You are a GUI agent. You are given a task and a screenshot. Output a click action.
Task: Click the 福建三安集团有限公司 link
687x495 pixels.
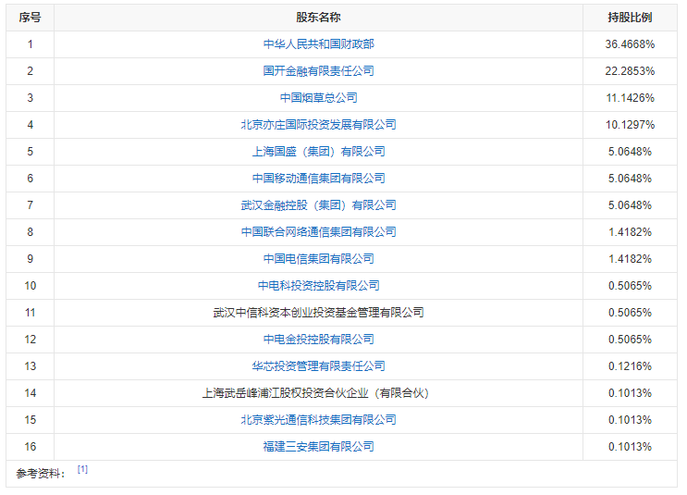coord(318,447)
